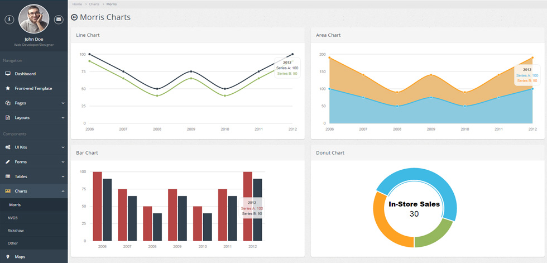The width and height of the screenshot is (547, 263).
Task: Open the Tables menu item
Action: tap(34, 176)
